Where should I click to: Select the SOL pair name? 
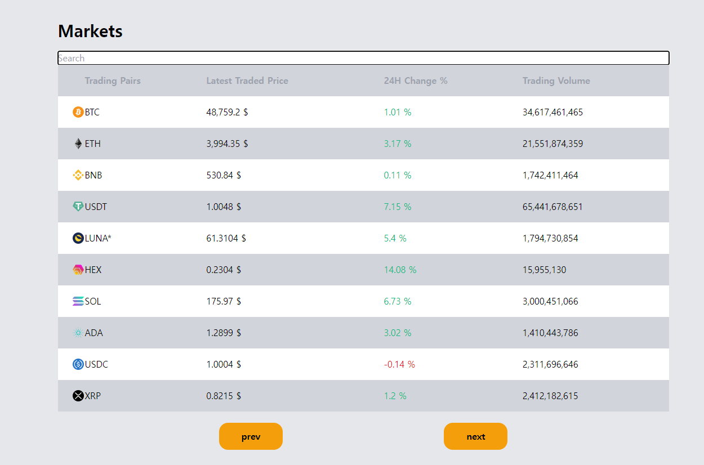click(93, 301)
